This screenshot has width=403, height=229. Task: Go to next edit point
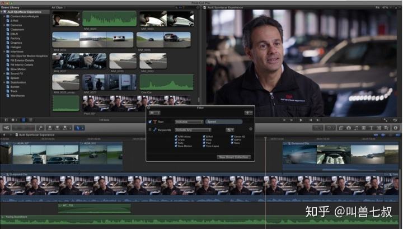[318, 120]
